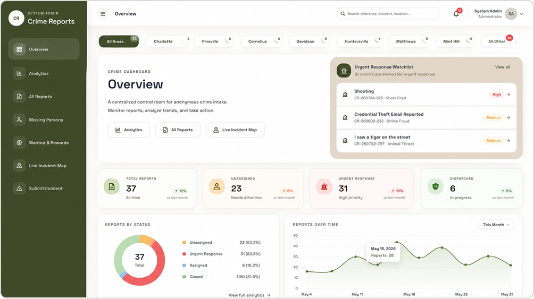The height and width of the screenshot is (299, 534).
Task: Expand the All Other areas chevron
Action: [x=516, y=41]
